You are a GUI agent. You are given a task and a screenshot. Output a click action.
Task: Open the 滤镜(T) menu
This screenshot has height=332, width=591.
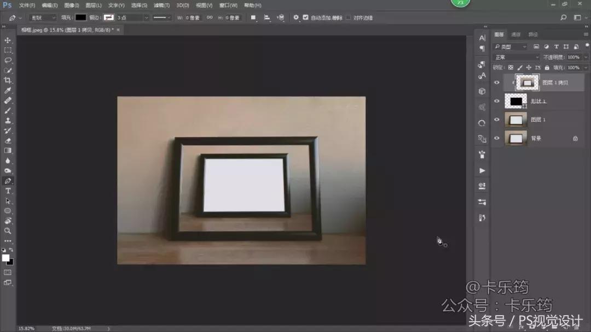[161, 5]
